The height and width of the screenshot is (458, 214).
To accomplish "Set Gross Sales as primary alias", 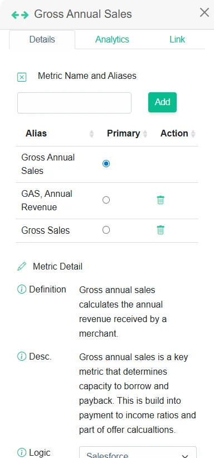I will pyautogui.click(x=106, y=230).
